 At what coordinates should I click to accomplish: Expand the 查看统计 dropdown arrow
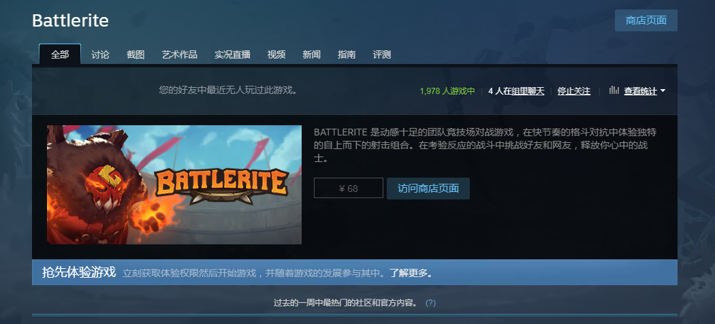coord(663,91)
